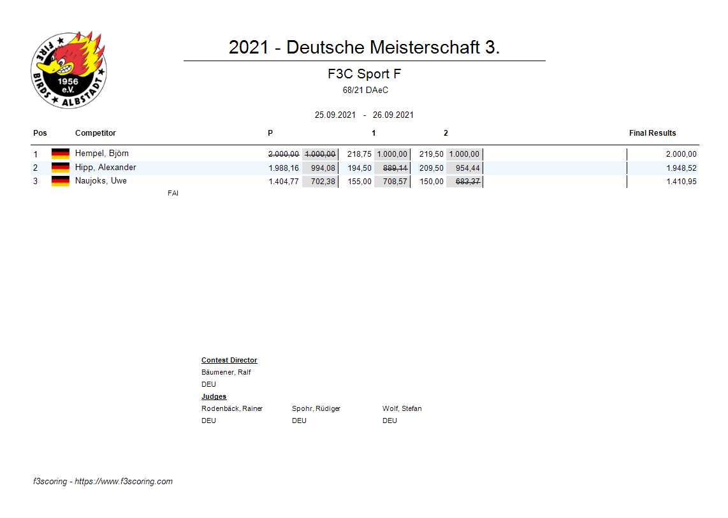728x518 pixels.
Task: Click the German flag beside Naujoks, Uwe
Action: [x=61, y=181]
